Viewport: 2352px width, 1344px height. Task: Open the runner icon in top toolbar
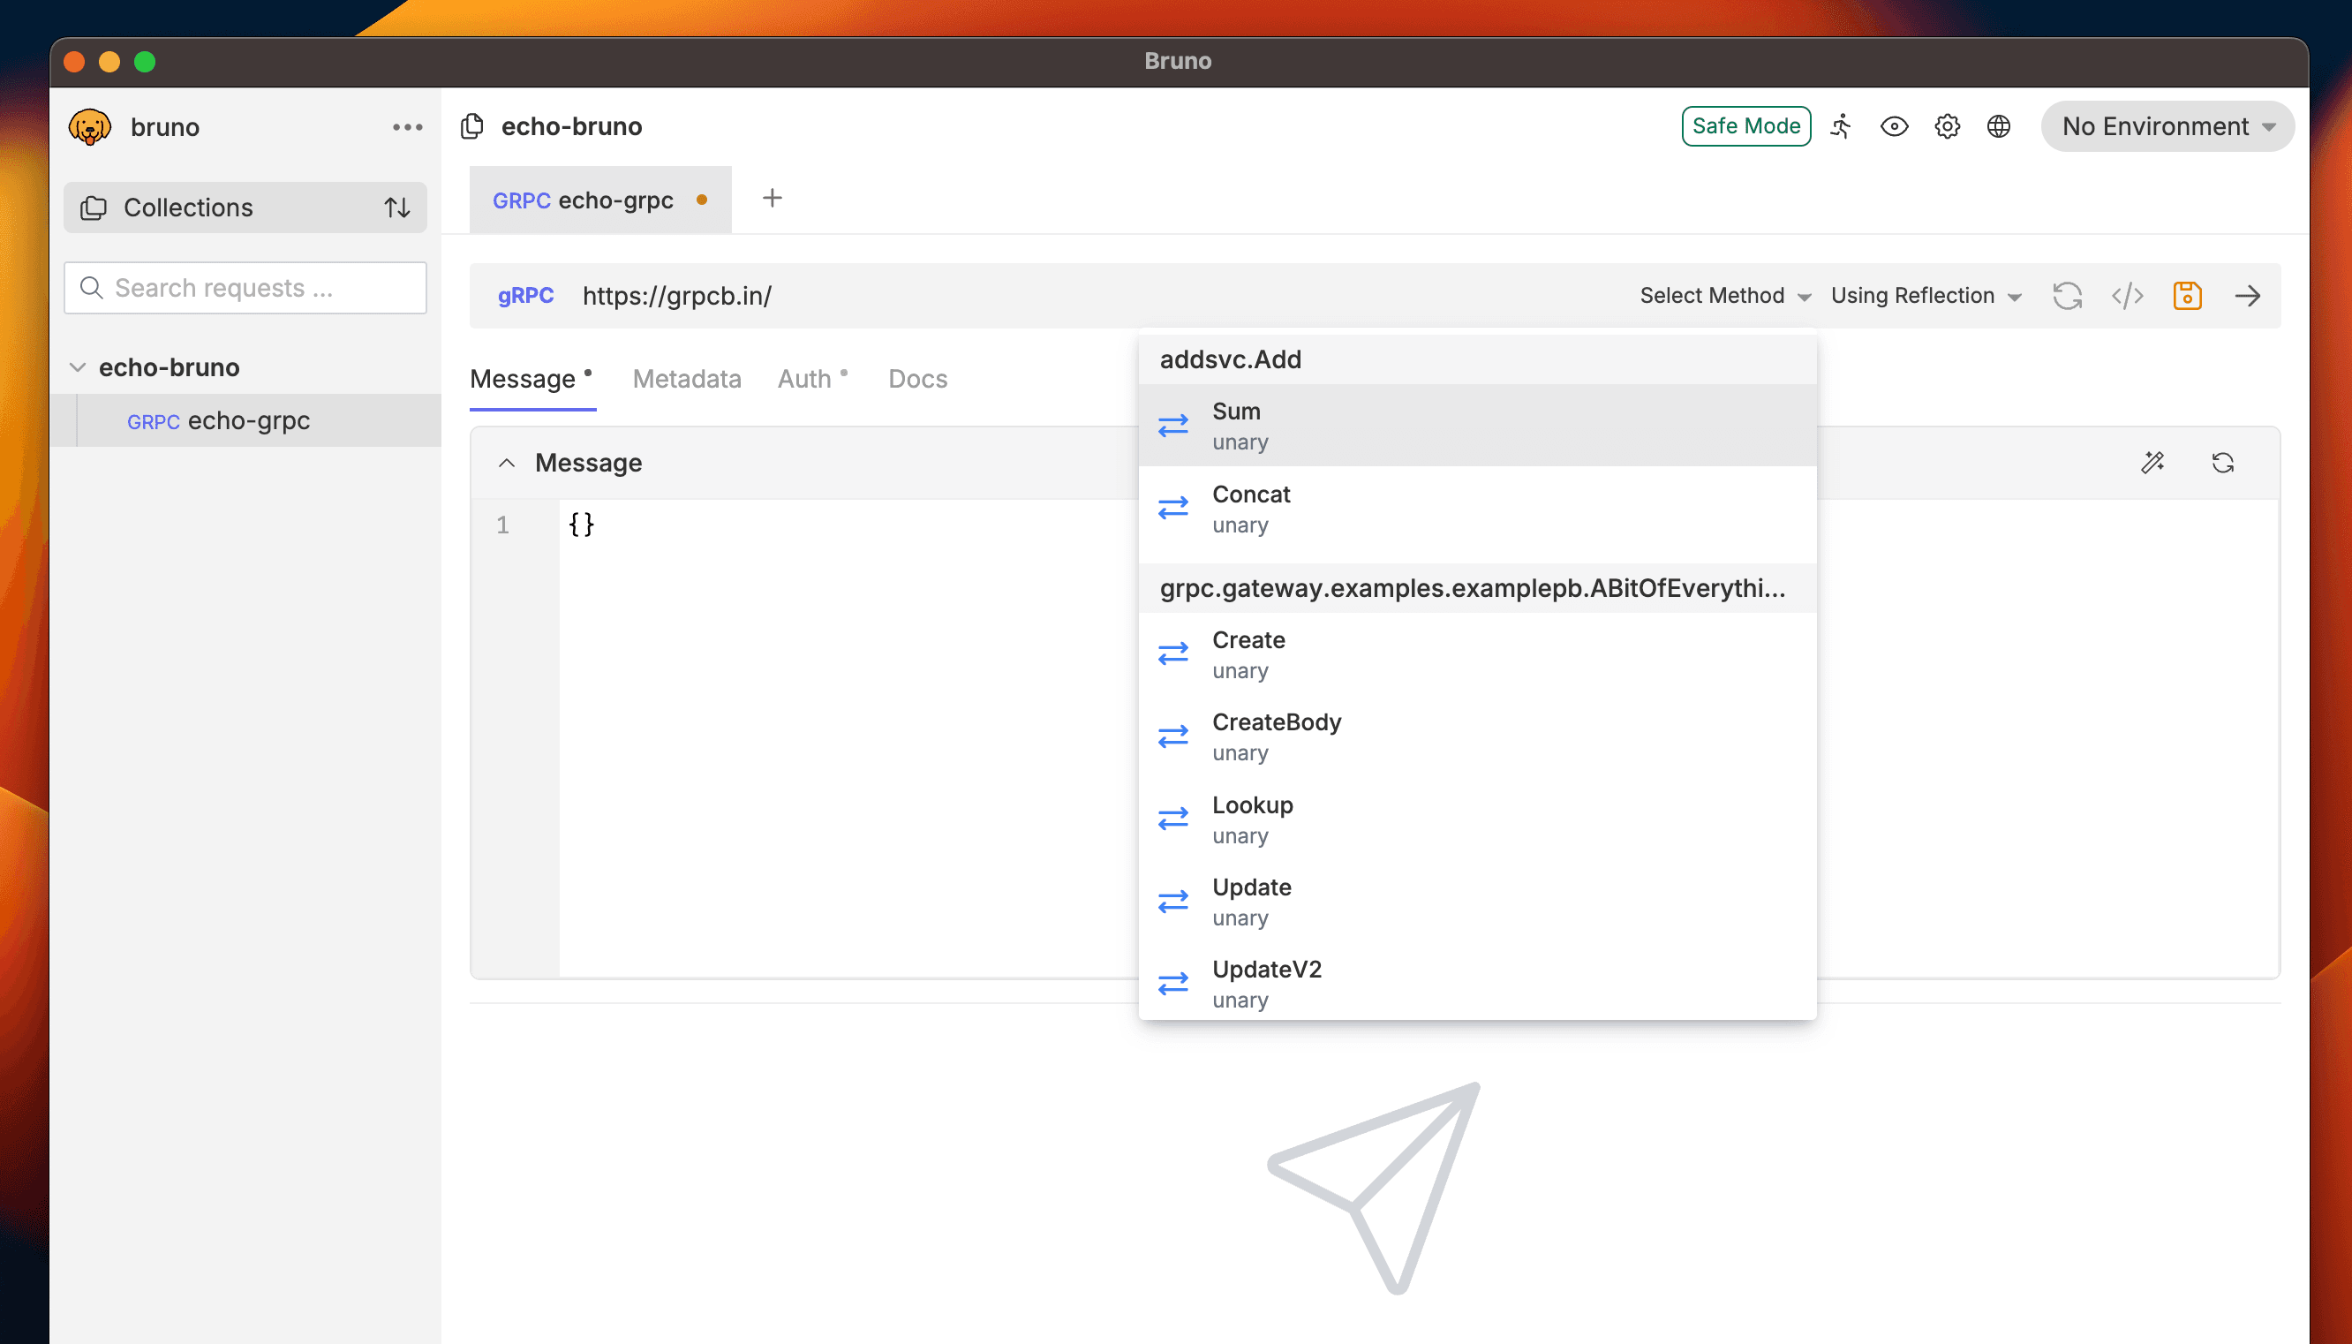(1841, 125)
